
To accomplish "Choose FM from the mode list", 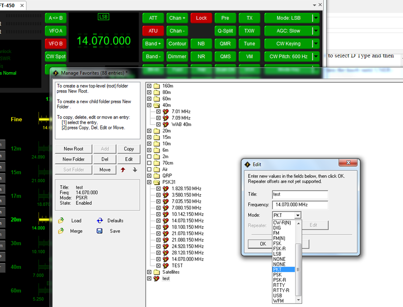I will coord(284,233).
